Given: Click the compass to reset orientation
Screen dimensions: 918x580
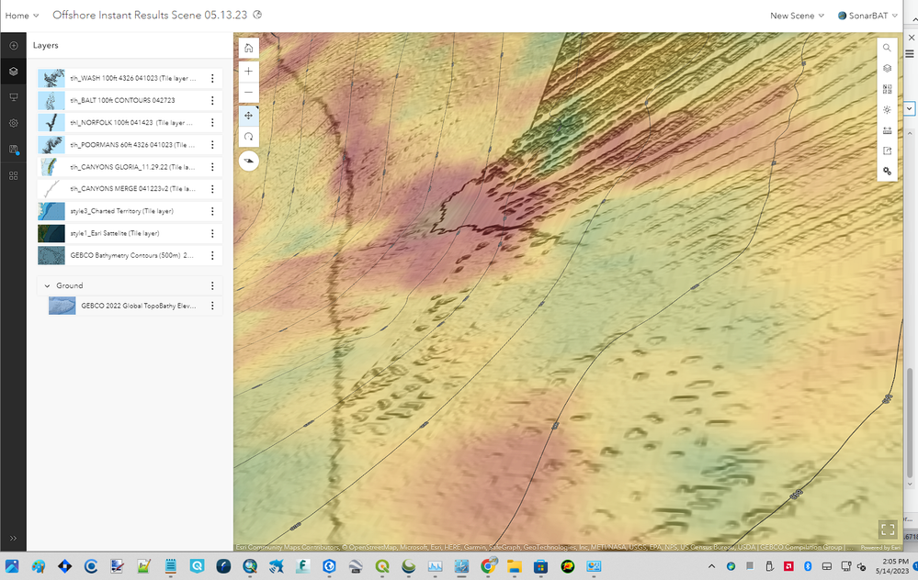Looking at the screenshot, I should pyautogui.click(x=248, y=161).
